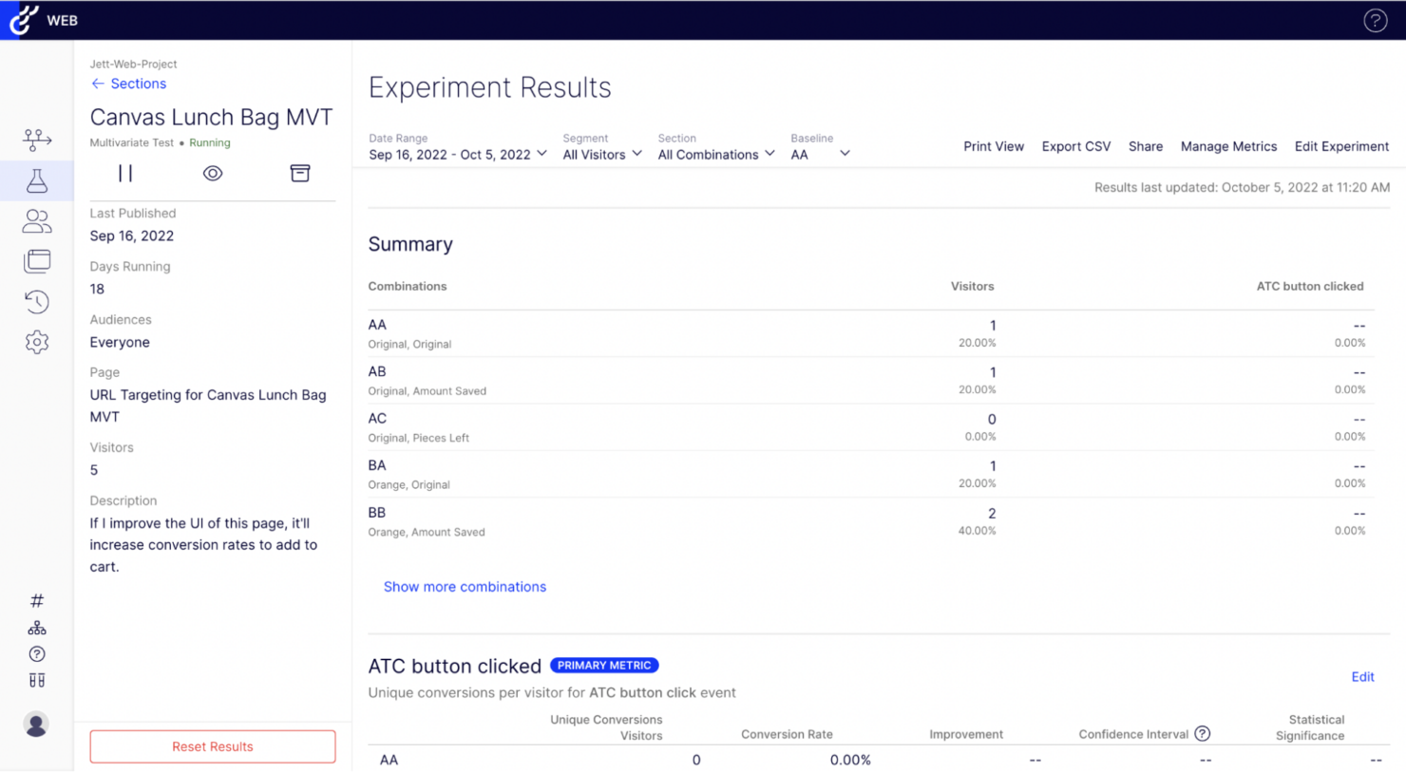The height and width of the screenshot is (772, 1406).
Task: Open the Date Range selector
Action: tap(457, 154)
